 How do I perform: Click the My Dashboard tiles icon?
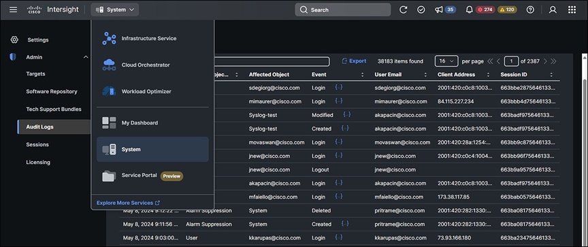109,122
